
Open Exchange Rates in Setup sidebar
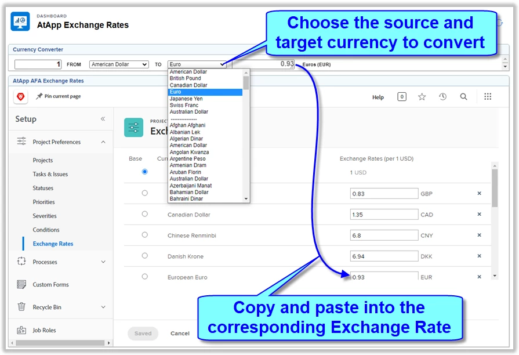click(53, 244)
